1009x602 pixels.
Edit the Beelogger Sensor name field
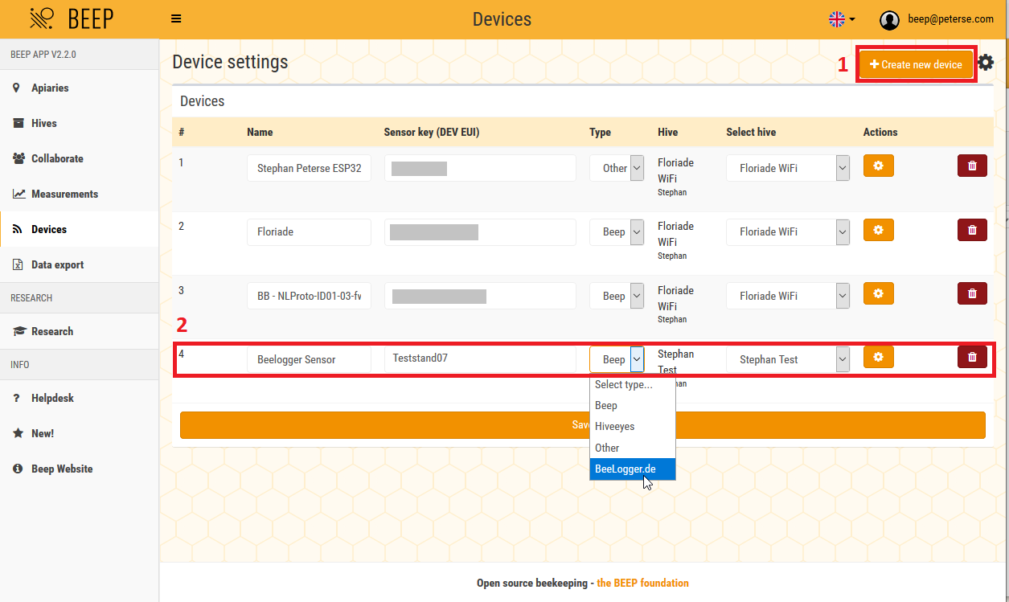(309, 359)
